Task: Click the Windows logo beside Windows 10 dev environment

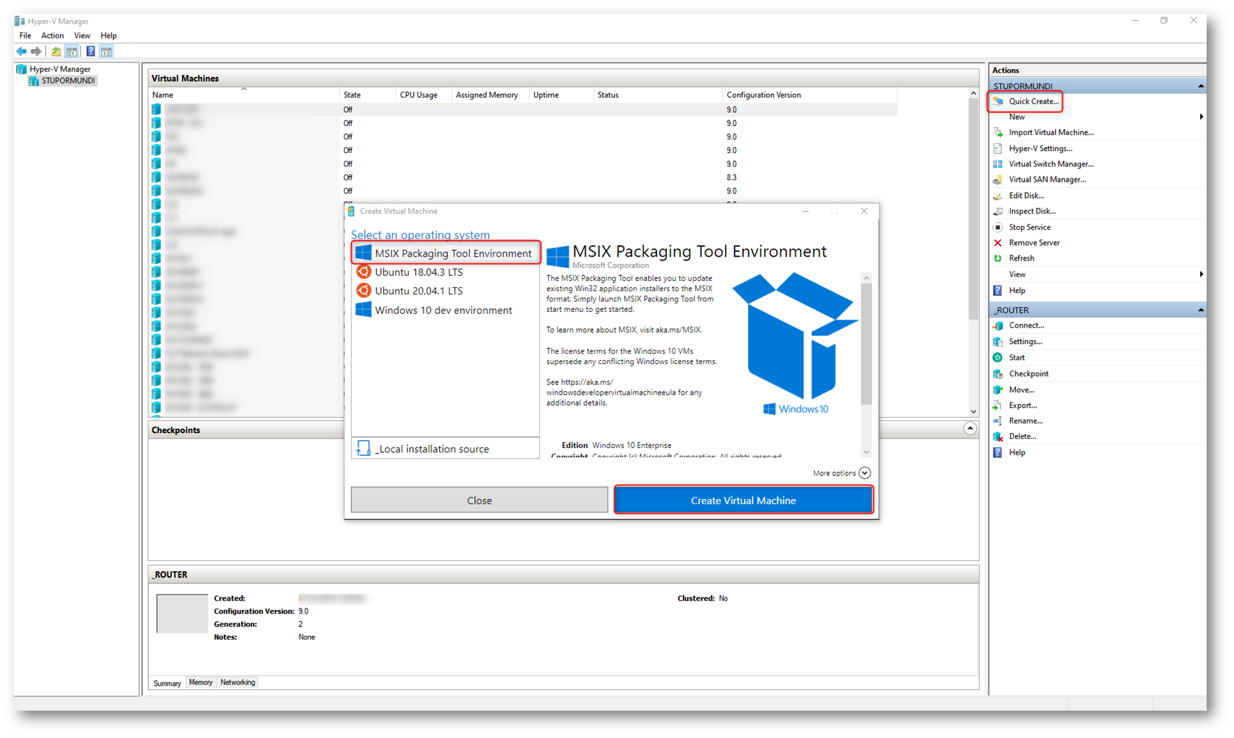Action: coord(363,309)
